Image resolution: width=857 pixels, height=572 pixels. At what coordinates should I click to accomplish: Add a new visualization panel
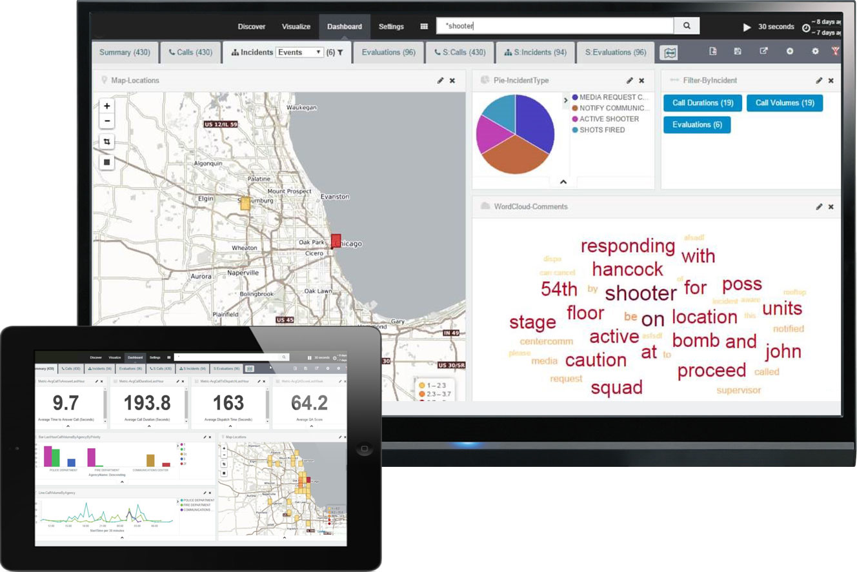(790, 52)
